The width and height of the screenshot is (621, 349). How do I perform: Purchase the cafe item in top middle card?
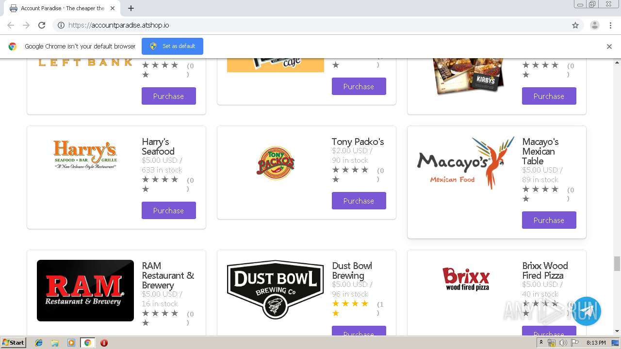359,86
